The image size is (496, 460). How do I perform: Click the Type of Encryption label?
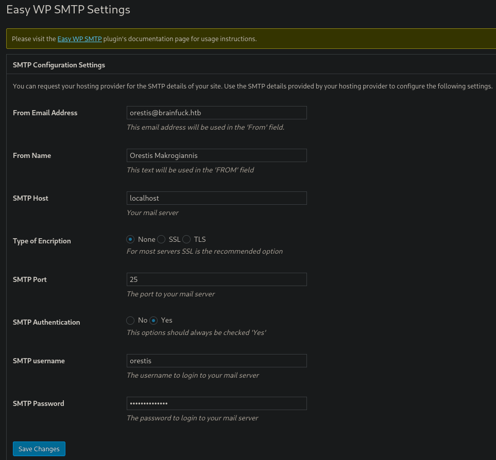click(42, 241)
